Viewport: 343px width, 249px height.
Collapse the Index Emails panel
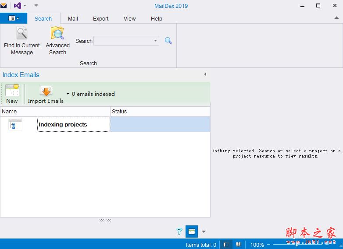pos(205,74)
